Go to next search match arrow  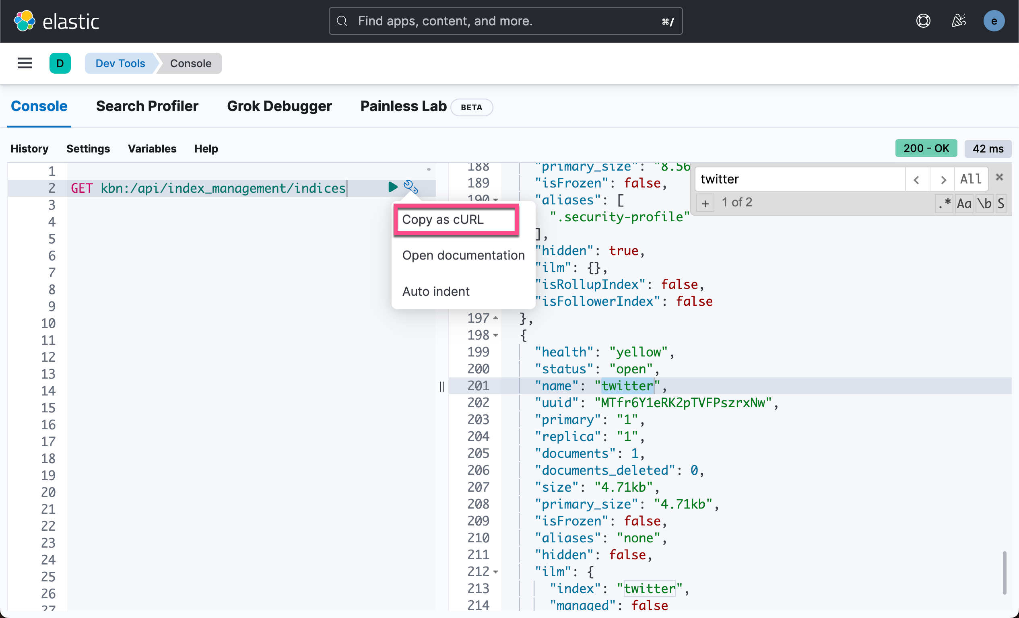coord(943,179)
